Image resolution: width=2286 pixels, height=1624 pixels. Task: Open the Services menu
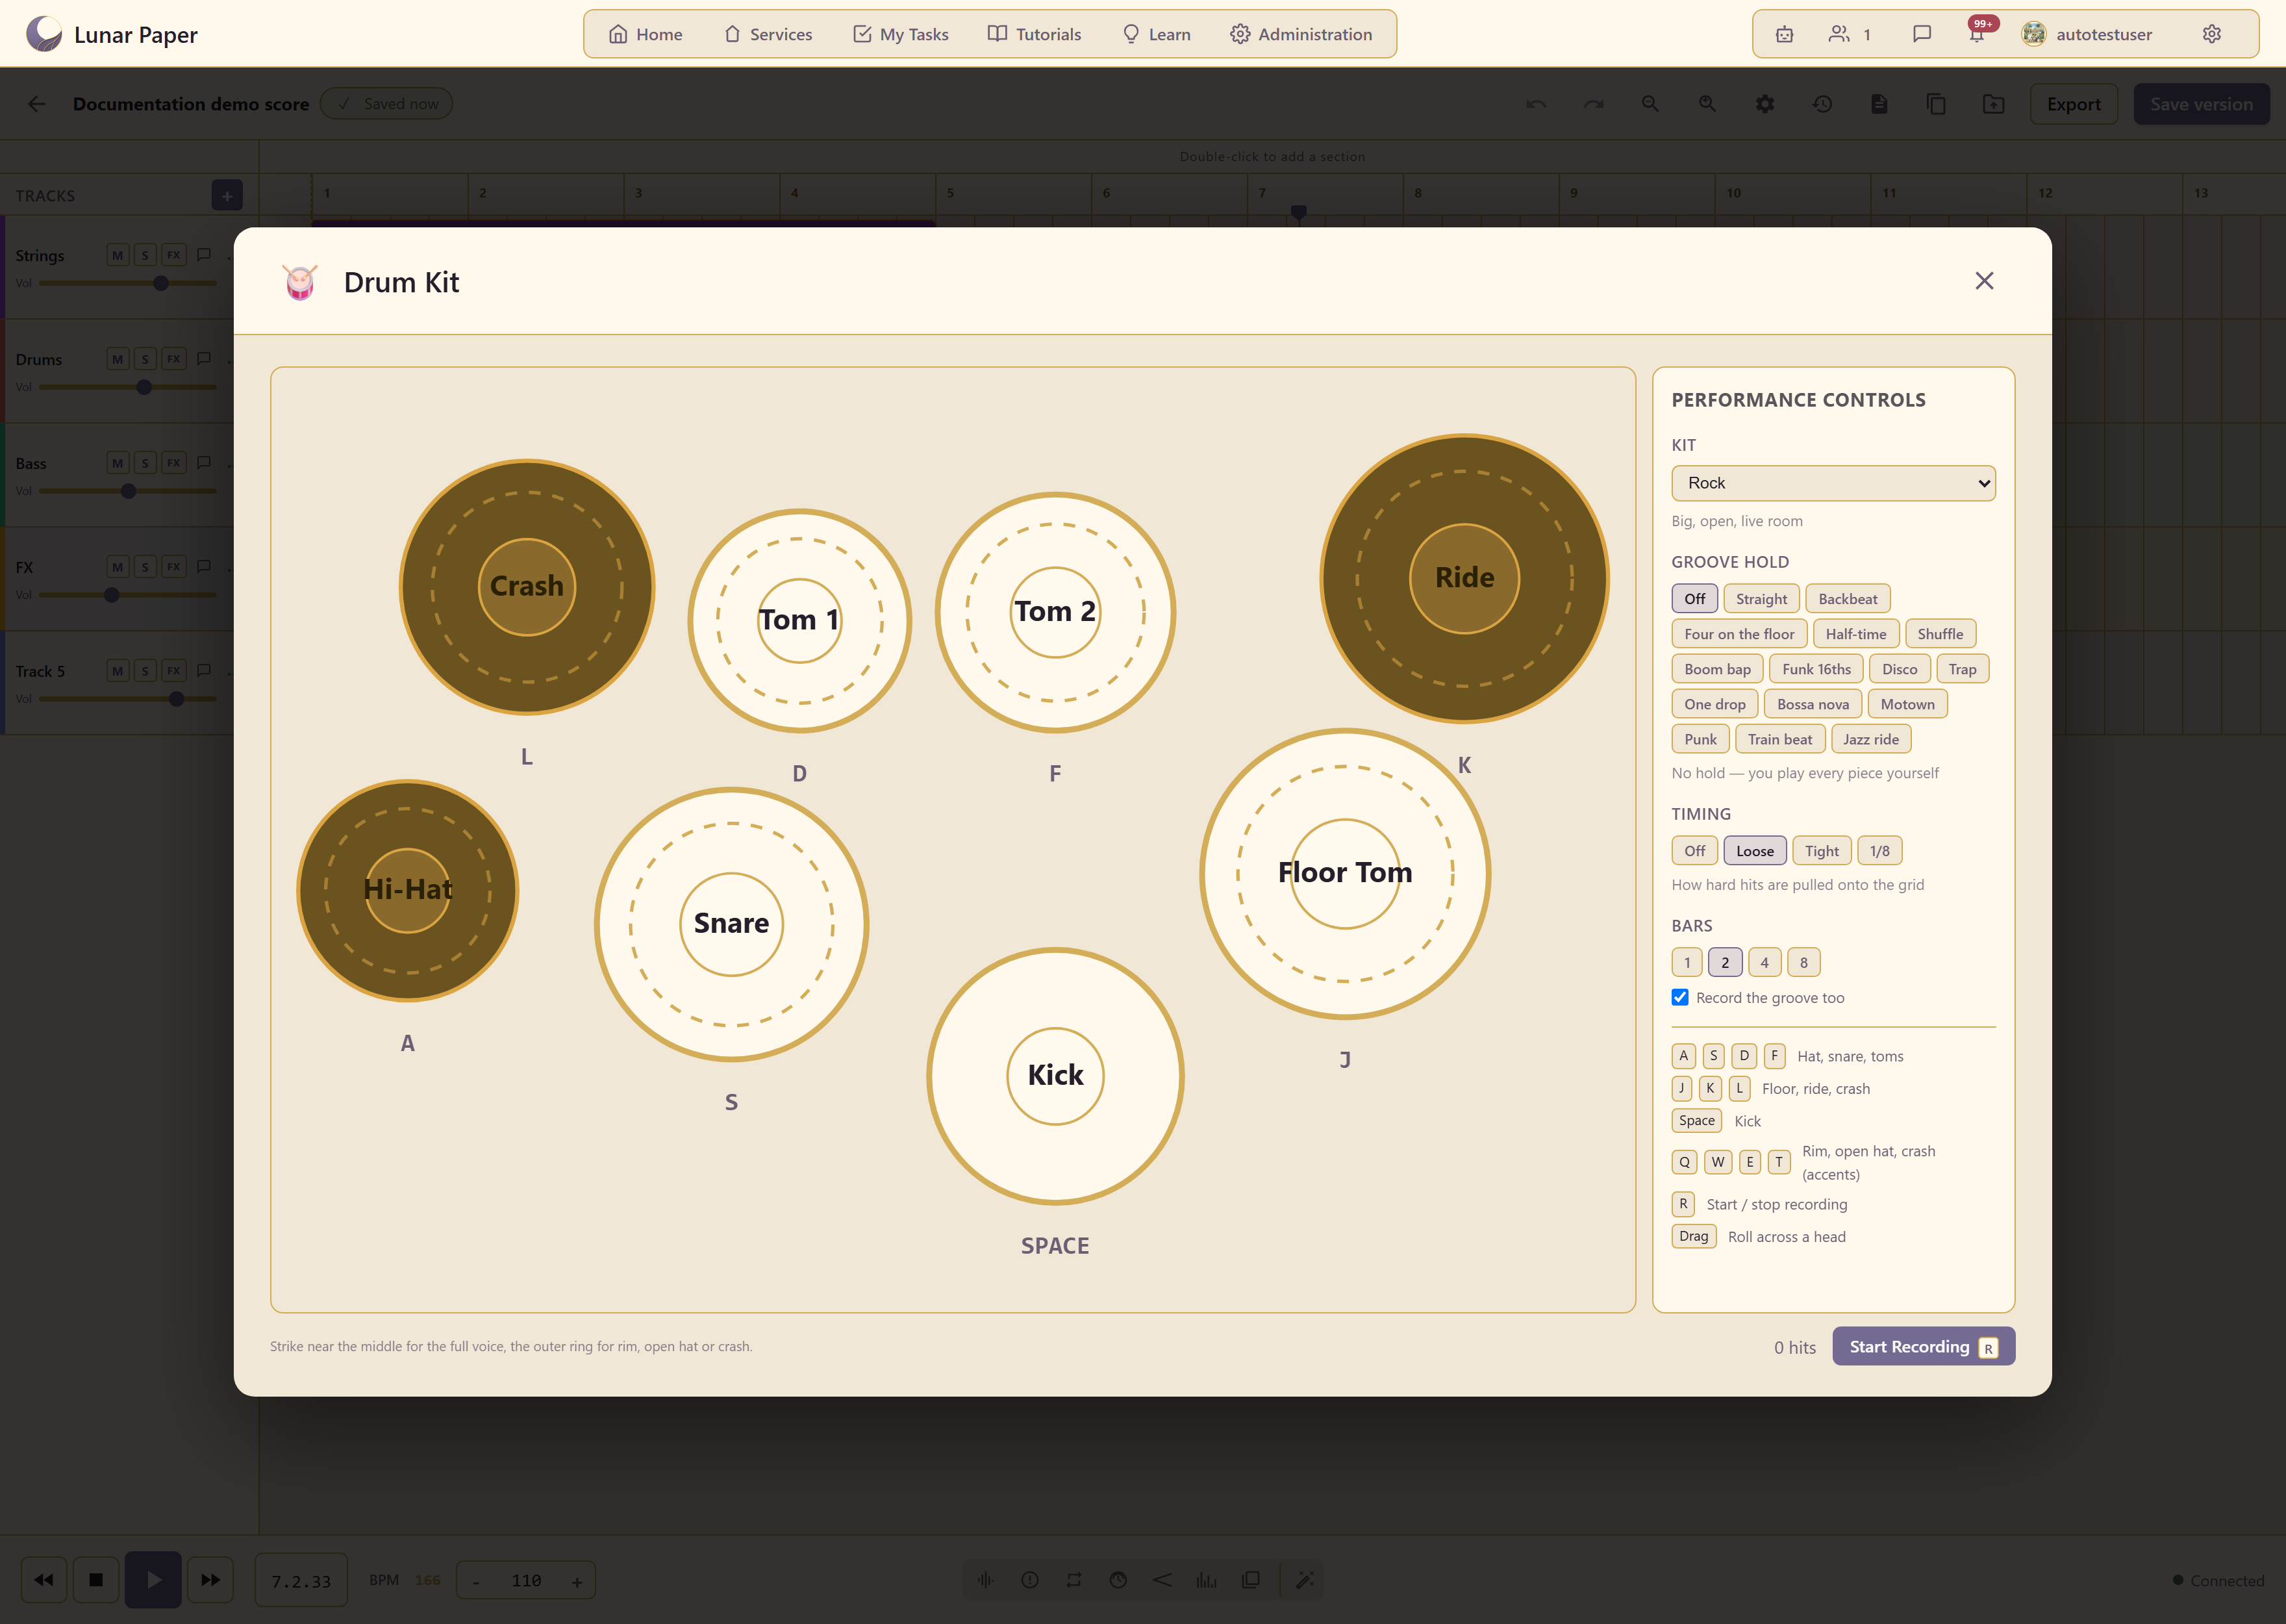(x=768, y=34)
